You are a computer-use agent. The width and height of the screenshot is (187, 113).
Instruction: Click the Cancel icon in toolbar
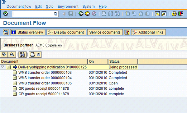(94, 14)
